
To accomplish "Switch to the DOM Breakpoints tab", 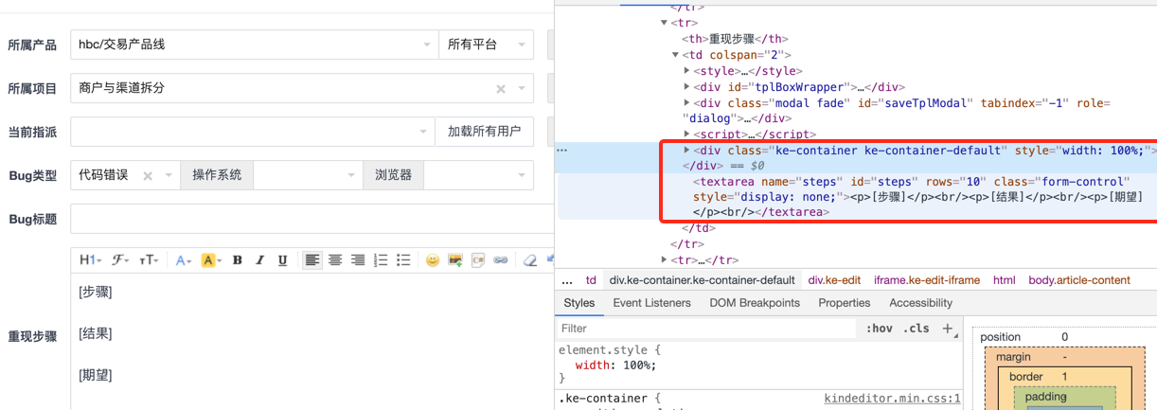I will 755,303.
